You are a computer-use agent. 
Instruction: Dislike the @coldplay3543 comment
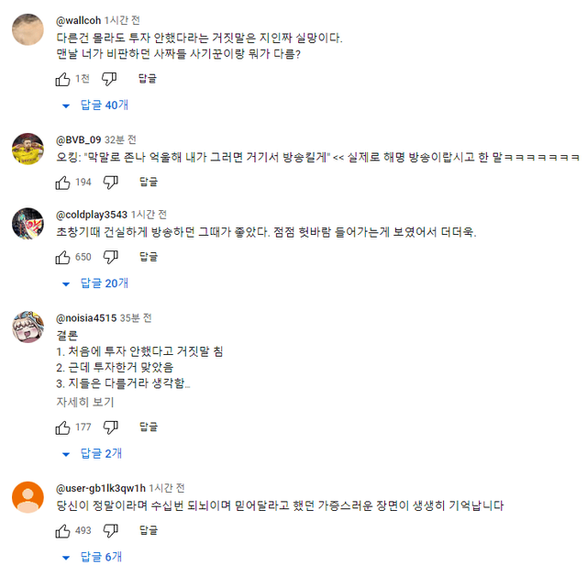point(109,257)
